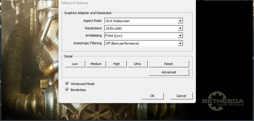
Task: Reset the detail settings
Action: pyautogui.click(x=169, y=64)
